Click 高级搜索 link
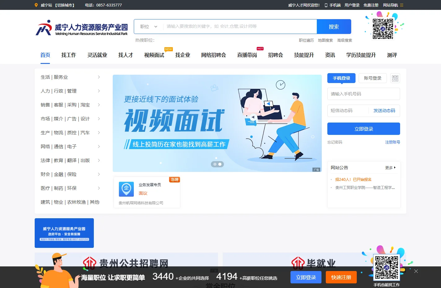441x288 pixels. [x=345, y=40]
